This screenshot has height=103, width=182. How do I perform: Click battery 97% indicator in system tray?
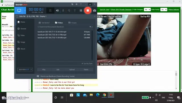[x=145, y=98]
